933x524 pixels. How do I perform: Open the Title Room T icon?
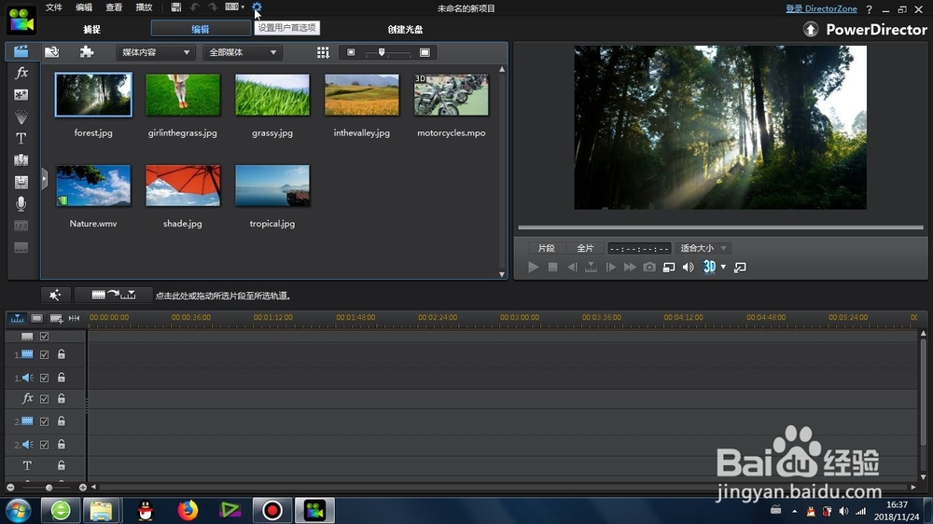point(21,138)
